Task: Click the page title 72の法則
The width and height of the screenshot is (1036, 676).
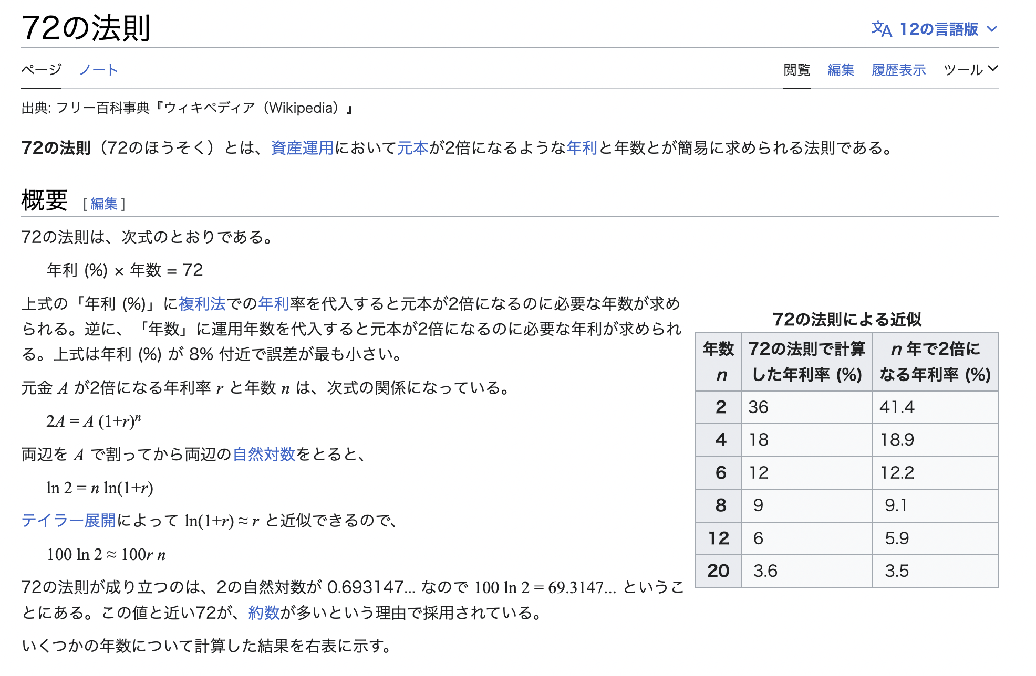Action: pos(86,28)
